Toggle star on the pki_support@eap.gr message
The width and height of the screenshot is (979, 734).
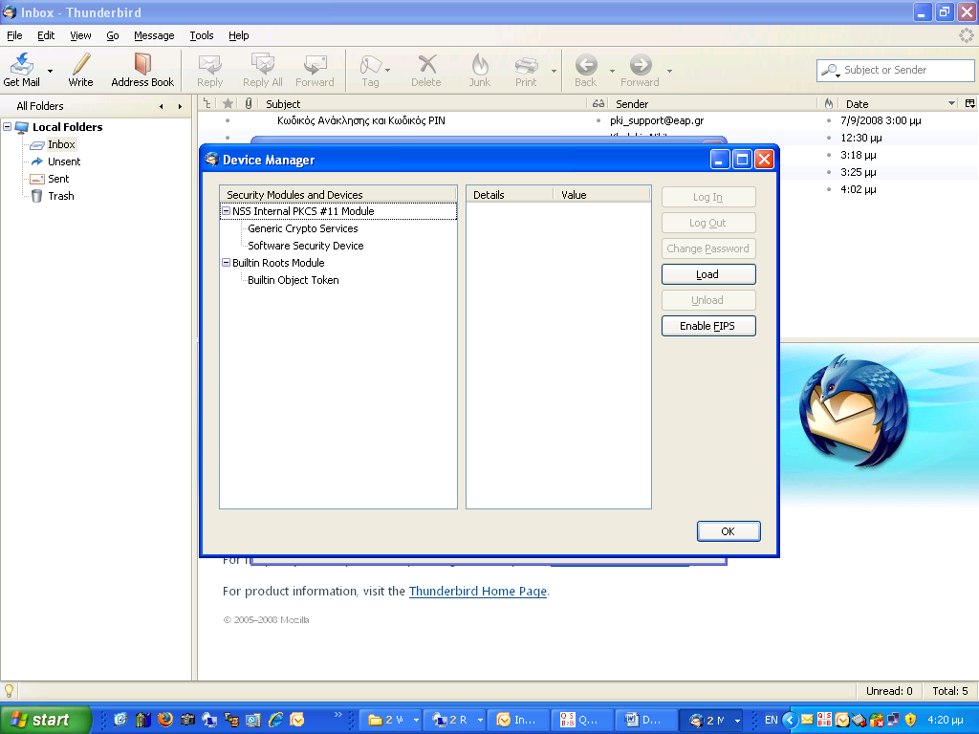tap(228, 120)
